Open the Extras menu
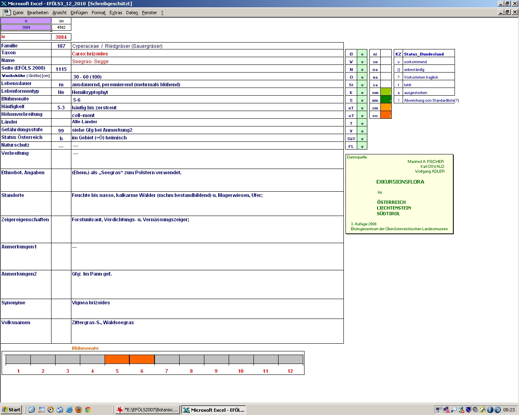The height and width of the screenshot is (415, 519). [x=116, y=13]
